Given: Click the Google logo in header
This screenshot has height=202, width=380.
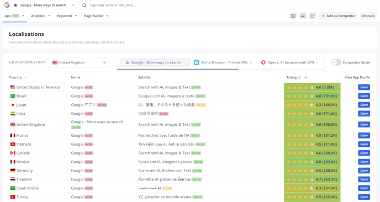Looking at the screenshot, I should pyautogui.click(x=7, y=5).
